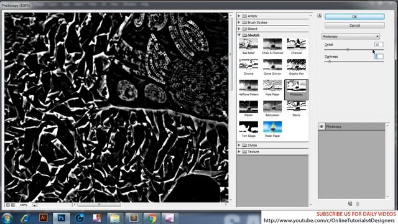398x224 pixels.
Task: Expand the Brush Strokes filter folder
Action: click(239, 22)
